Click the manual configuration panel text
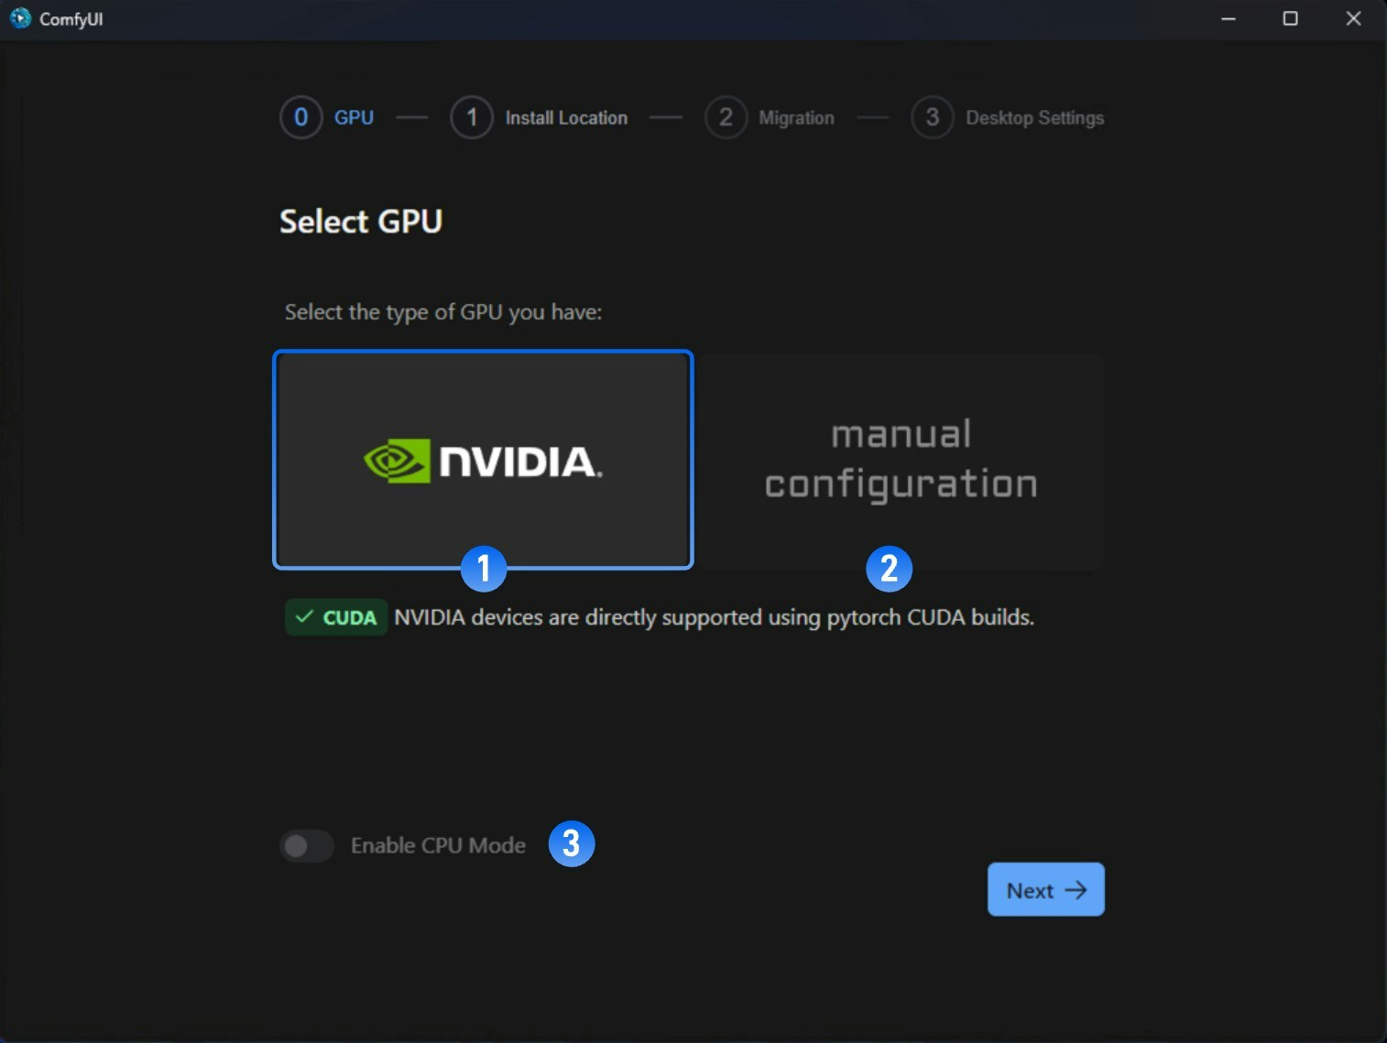1387x1043 pixels. [x=901, y=459]
